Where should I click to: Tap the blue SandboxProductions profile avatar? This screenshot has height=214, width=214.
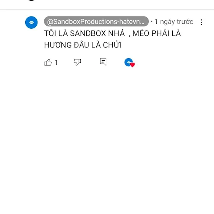coord(31,23)
